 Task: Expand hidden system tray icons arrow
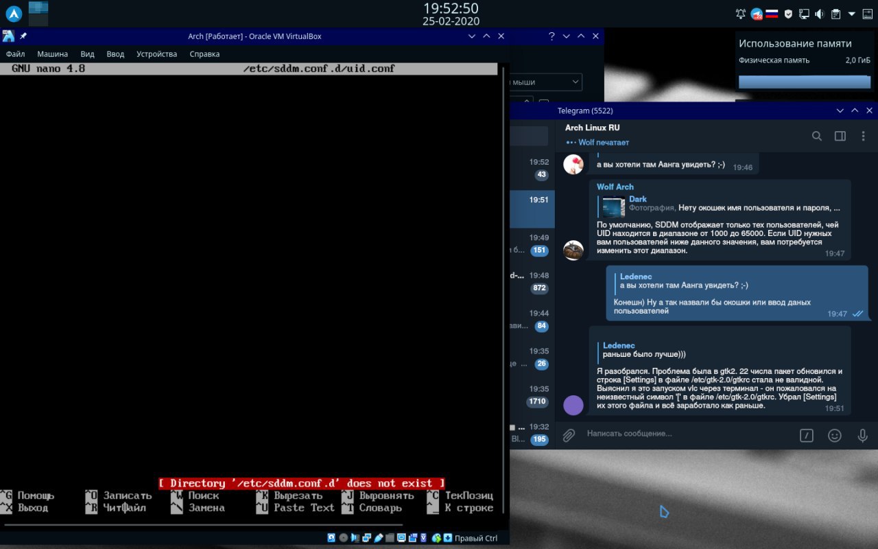point(852,14)
